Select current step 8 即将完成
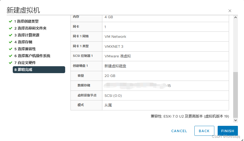The width and height of the screenshot is (244, 141). (39, 70)
